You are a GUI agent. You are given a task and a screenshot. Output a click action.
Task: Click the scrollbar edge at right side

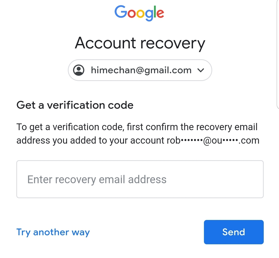(278, 53)
